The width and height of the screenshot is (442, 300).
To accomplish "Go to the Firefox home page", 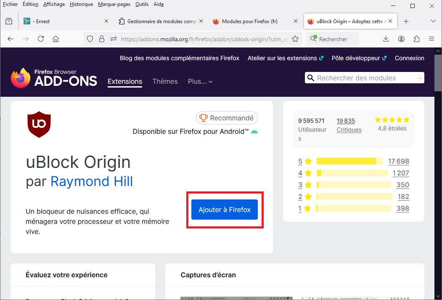I will 56,39.
